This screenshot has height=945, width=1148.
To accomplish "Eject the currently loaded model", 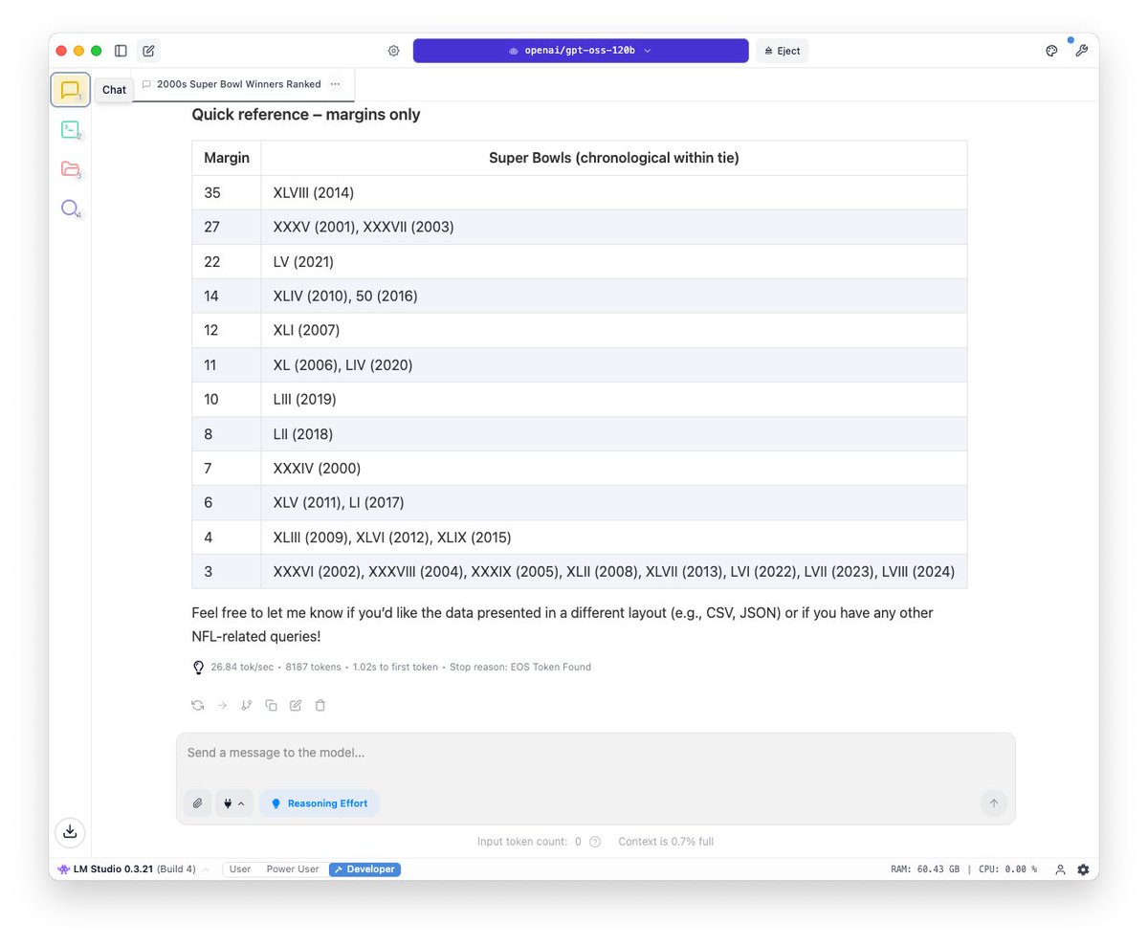I will 782,50.
